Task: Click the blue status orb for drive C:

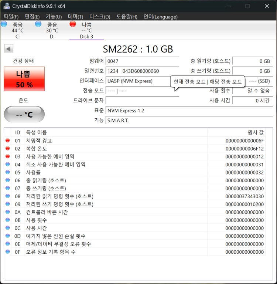Action: coord(4,24)
